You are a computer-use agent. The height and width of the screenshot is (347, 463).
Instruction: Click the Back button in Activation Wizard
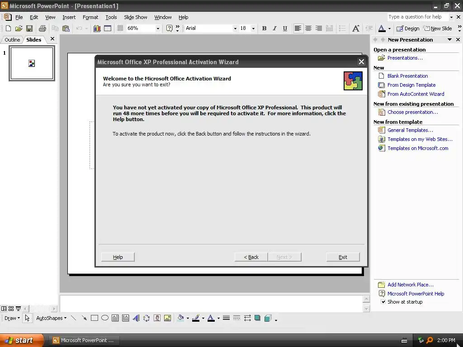(251, 257)
